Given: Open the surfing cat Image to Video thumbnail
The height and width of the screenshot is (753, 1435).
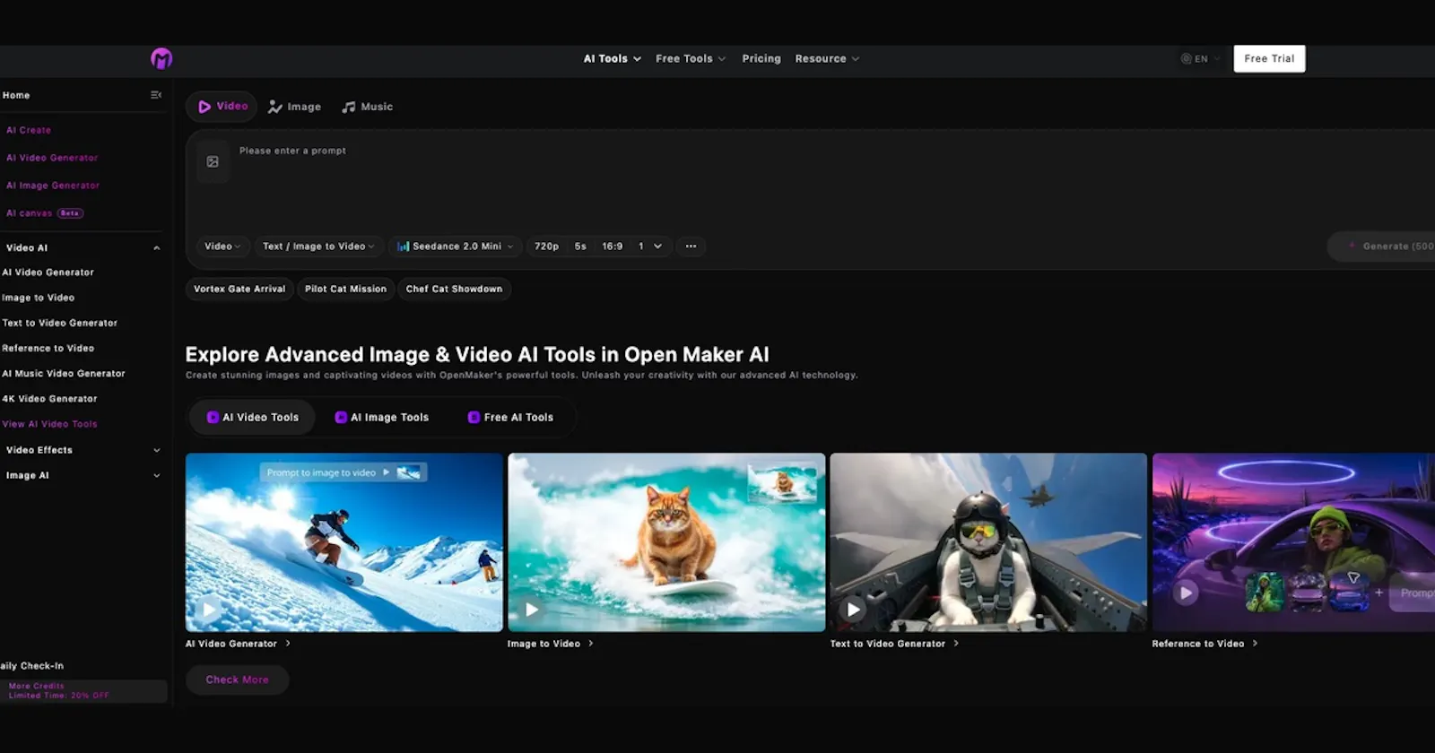Looking at the screenshot, I should pyautogui.click(x=666, y=542).
